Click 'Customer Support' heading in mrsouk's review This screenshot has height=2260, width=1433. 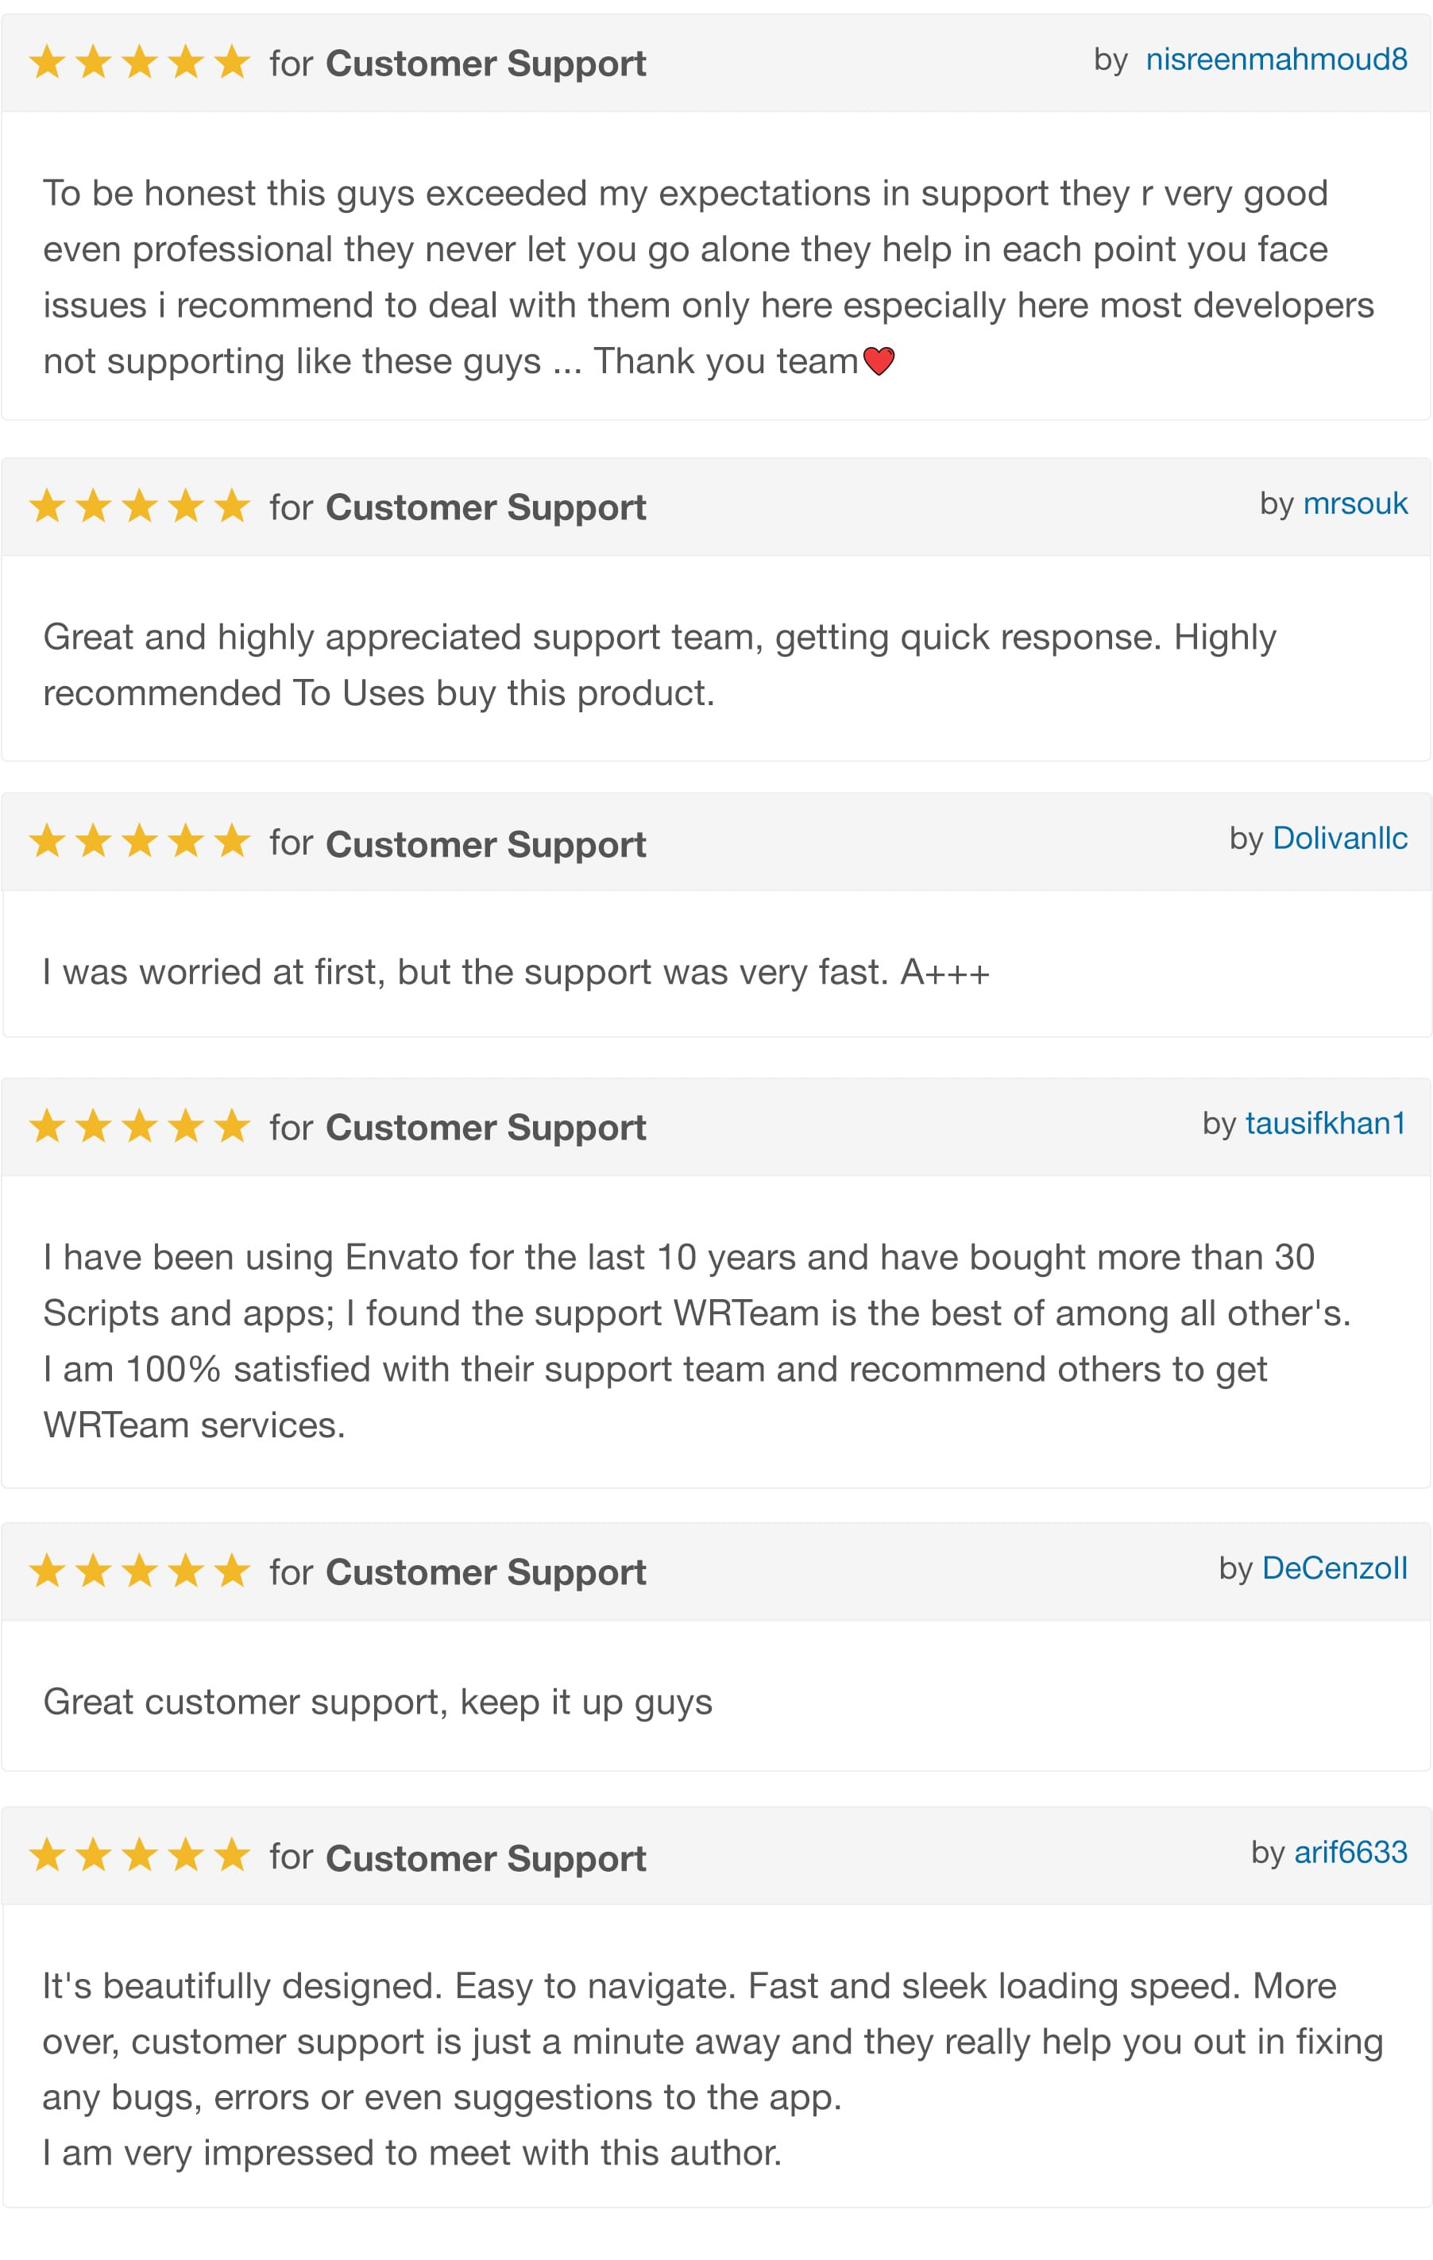click(485, 507)
